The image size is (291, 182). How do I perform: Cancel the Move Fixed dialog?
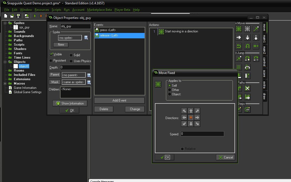click(x=225, y=157)
